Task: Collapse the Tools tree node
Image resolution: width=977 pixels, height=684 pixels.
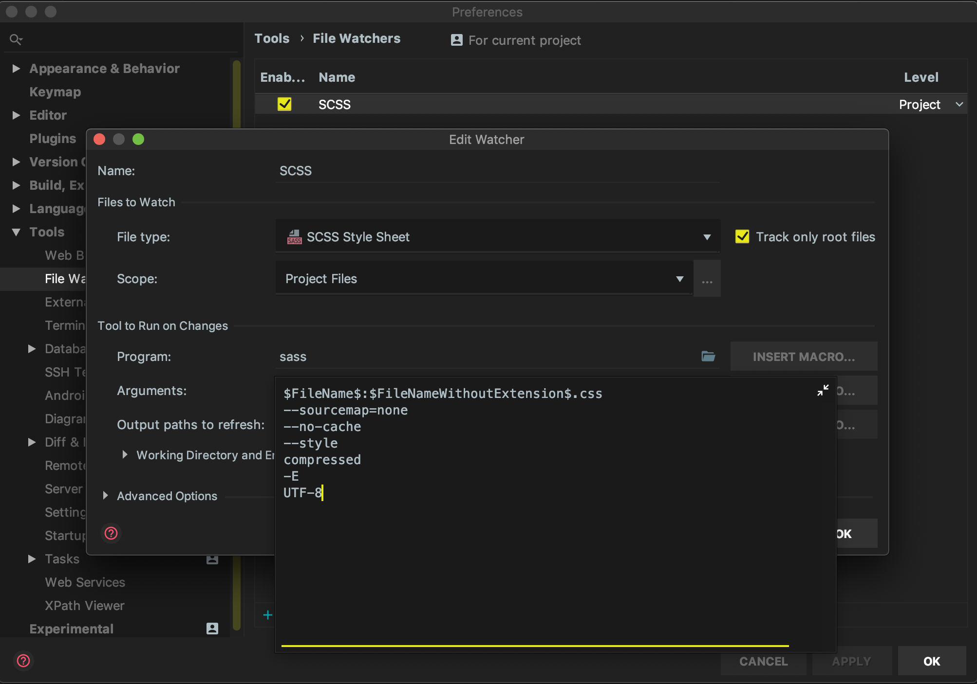Action: (16, 232)
